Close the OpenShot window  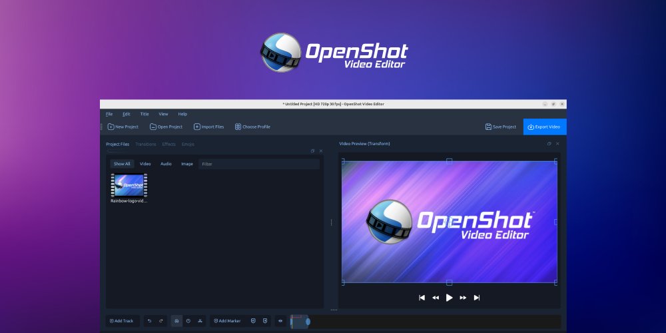[x=562, y=104]
